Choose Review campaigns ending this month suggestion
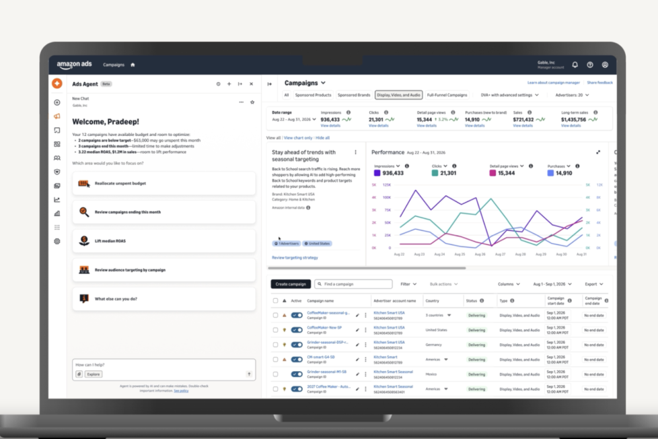Viewport: 658px width, 439px height. [x=164, y=212]
